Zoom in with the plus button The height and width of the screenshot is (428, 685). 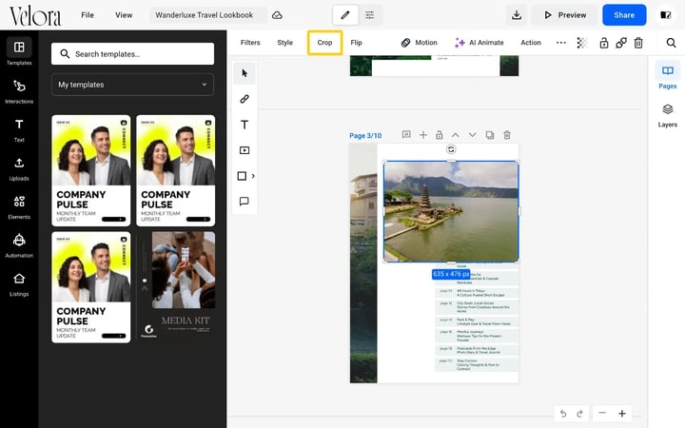(x=622, y=413)
